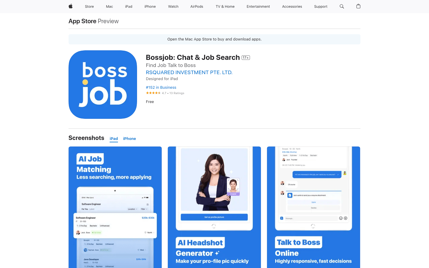Screen dimensions: 429x268
Task: Switch to iPad screenshots tab
Action: (x=114, y=139)
